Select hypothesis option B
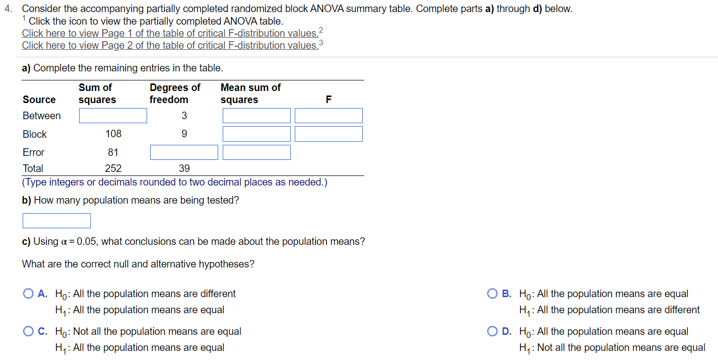718x364 pixels. coord(492,293)
